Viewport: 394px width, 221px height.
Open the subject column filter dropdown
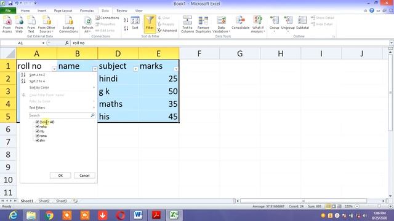tap(135, 69)
